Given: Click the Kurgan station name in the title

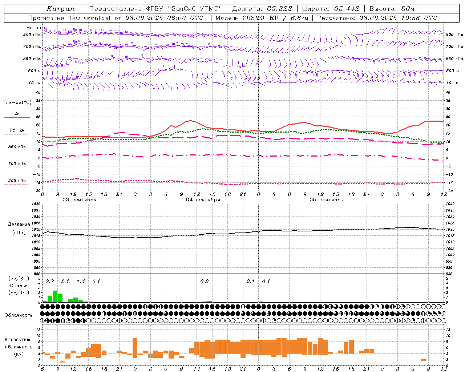Looking at the screenshot, I should coord(61,9).
